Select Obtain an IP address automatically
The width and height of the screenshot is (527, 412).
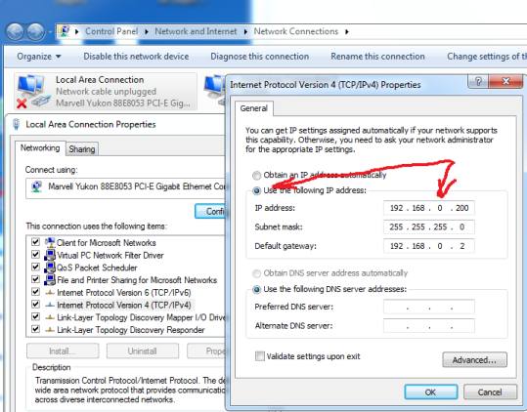click(256, 175)
